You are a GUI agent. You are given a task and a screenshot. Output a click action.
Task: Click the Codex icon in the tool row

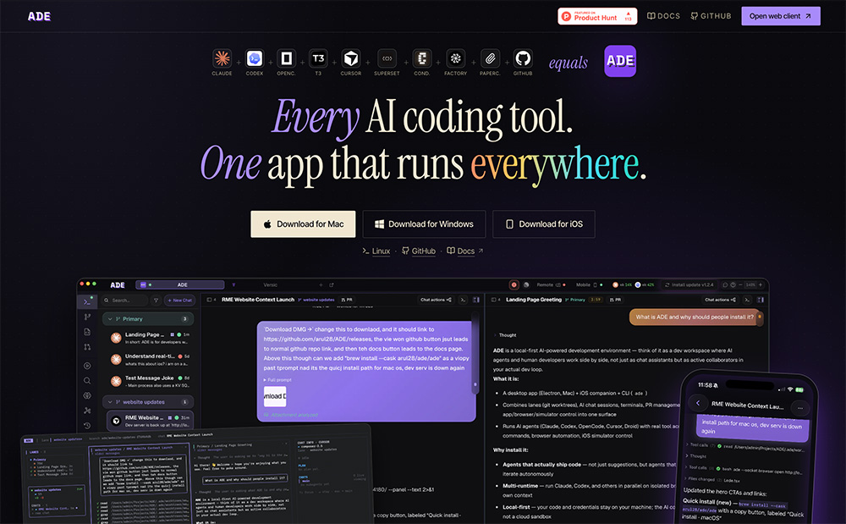point(254,58)
